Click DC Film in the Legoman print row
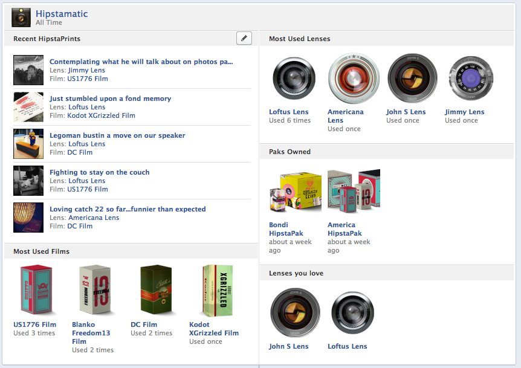521x368 pixels. coord(80,152)
